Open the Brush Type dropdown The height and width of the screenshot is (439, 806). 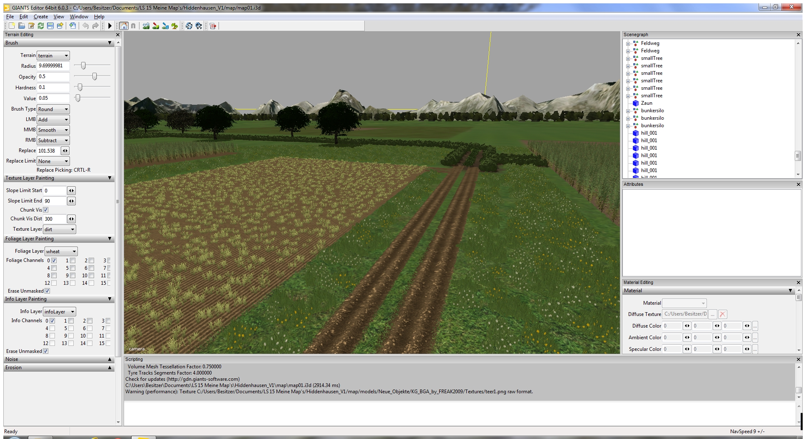click(53, 109)
